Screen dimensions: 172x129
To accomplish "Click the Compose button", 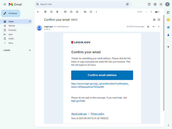I will coord(10,13).
